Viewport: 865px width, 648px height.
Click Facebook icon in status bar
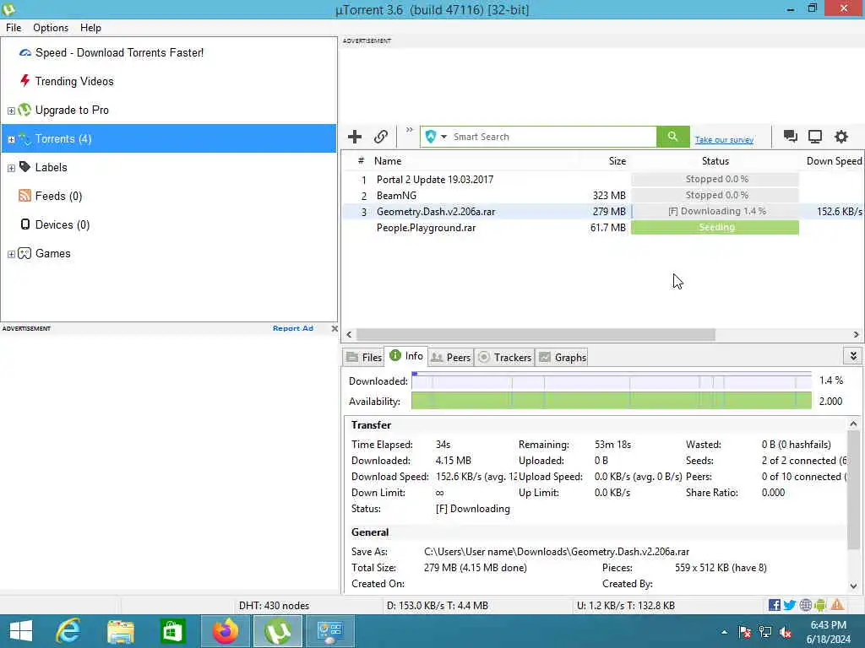pyautogui.click(x=775, y=606)
